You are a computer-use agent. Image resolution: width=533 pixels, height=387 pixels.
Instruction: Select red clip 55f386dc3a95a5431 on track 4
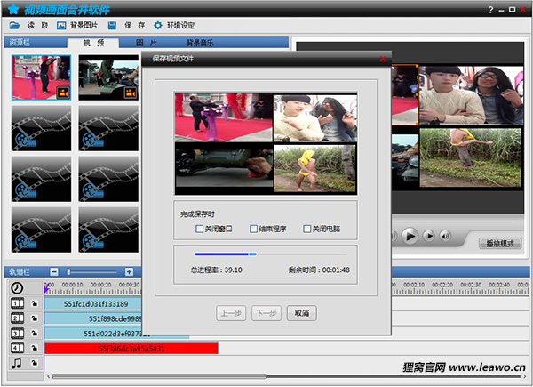pyautogui.click(x=131, y=348)
